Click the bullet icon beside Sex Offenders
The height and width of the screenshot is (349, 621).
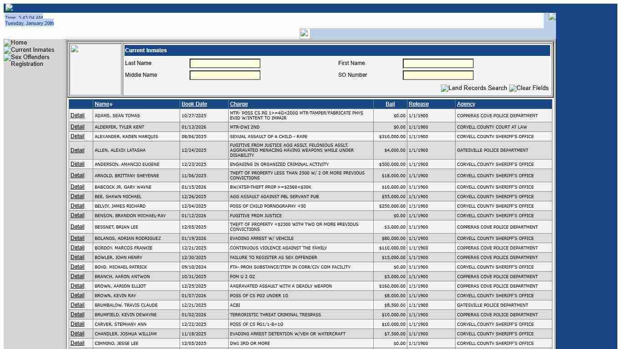click(7, 57)
